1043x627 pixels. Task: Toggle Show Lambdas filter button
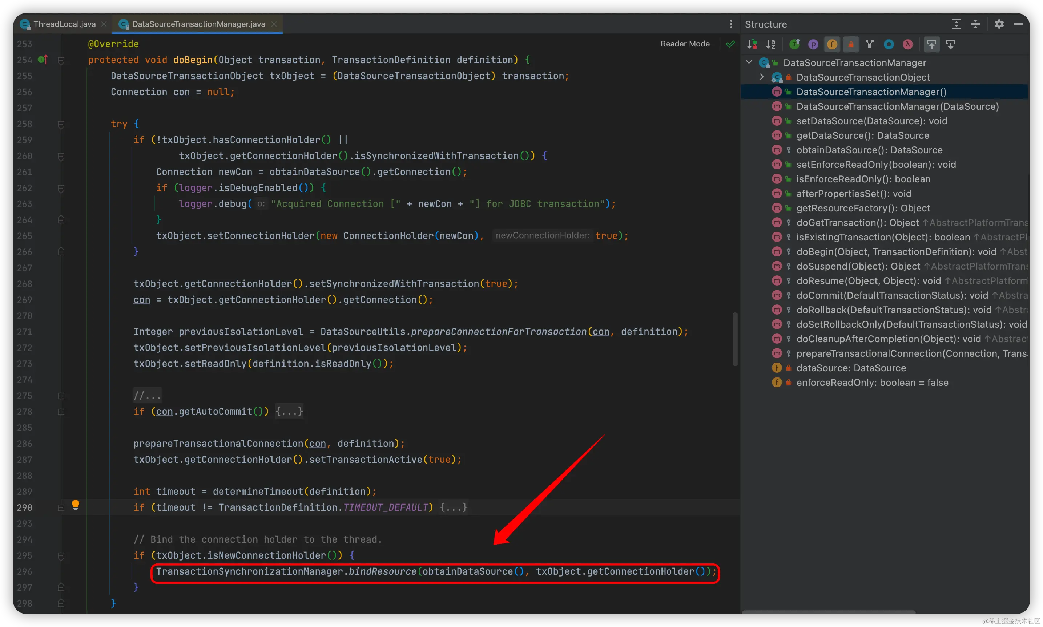tap(908, 44)
